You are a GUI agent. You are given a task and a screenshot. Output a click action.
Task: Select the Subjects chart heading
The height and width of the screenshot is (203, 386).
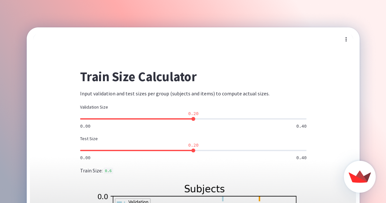pos(204,189)
